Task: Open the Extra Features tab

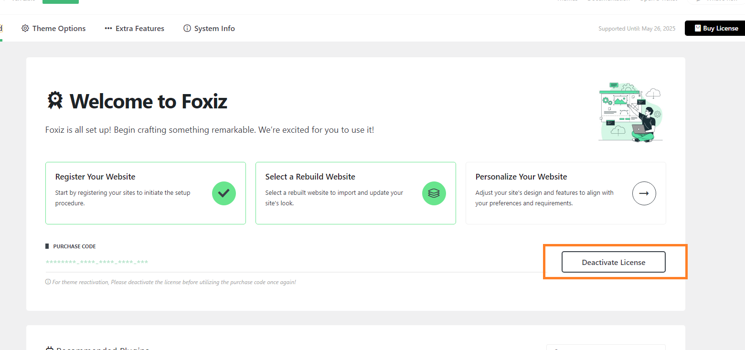Action: tap(134, 29)
